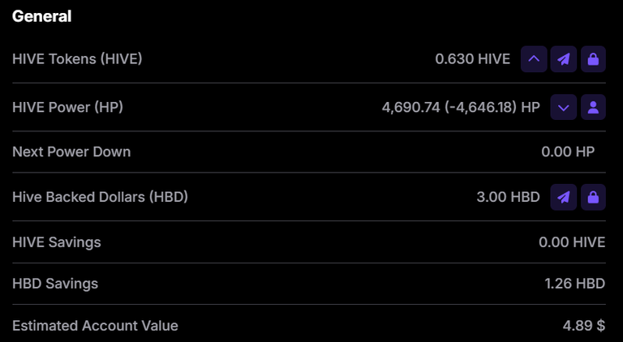Click the power up chevron beside HIVE Tokens
The height and width of the screenshot is (342, 623).
click(x=534, y=59)
